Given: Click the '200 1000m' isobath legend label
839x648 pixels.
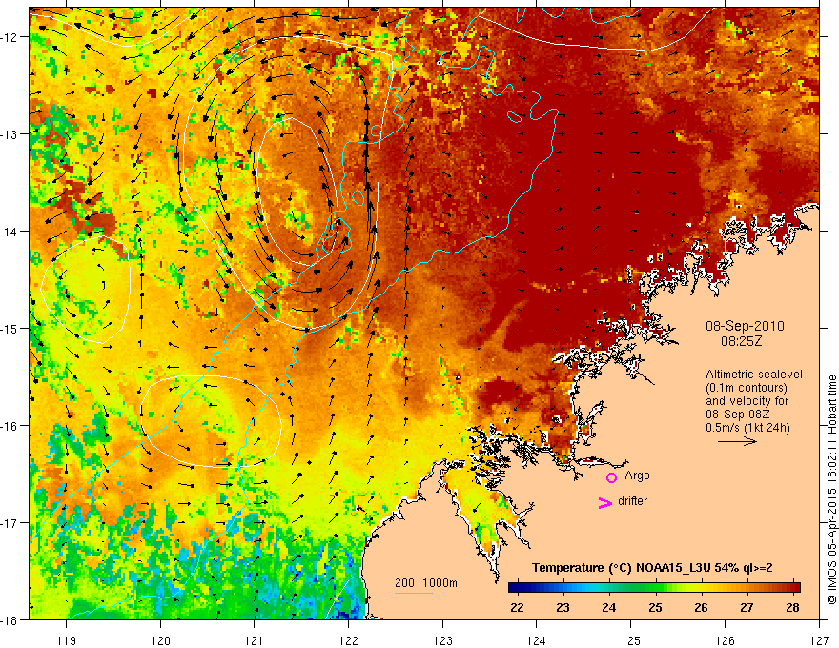Looking at the screenshot, I should tap(426, 583).
